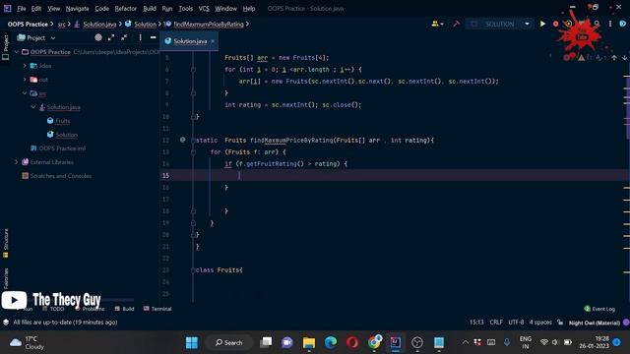Open Search Everywhere magnifier icon
630x354 pixels.
tap(598, 24)
